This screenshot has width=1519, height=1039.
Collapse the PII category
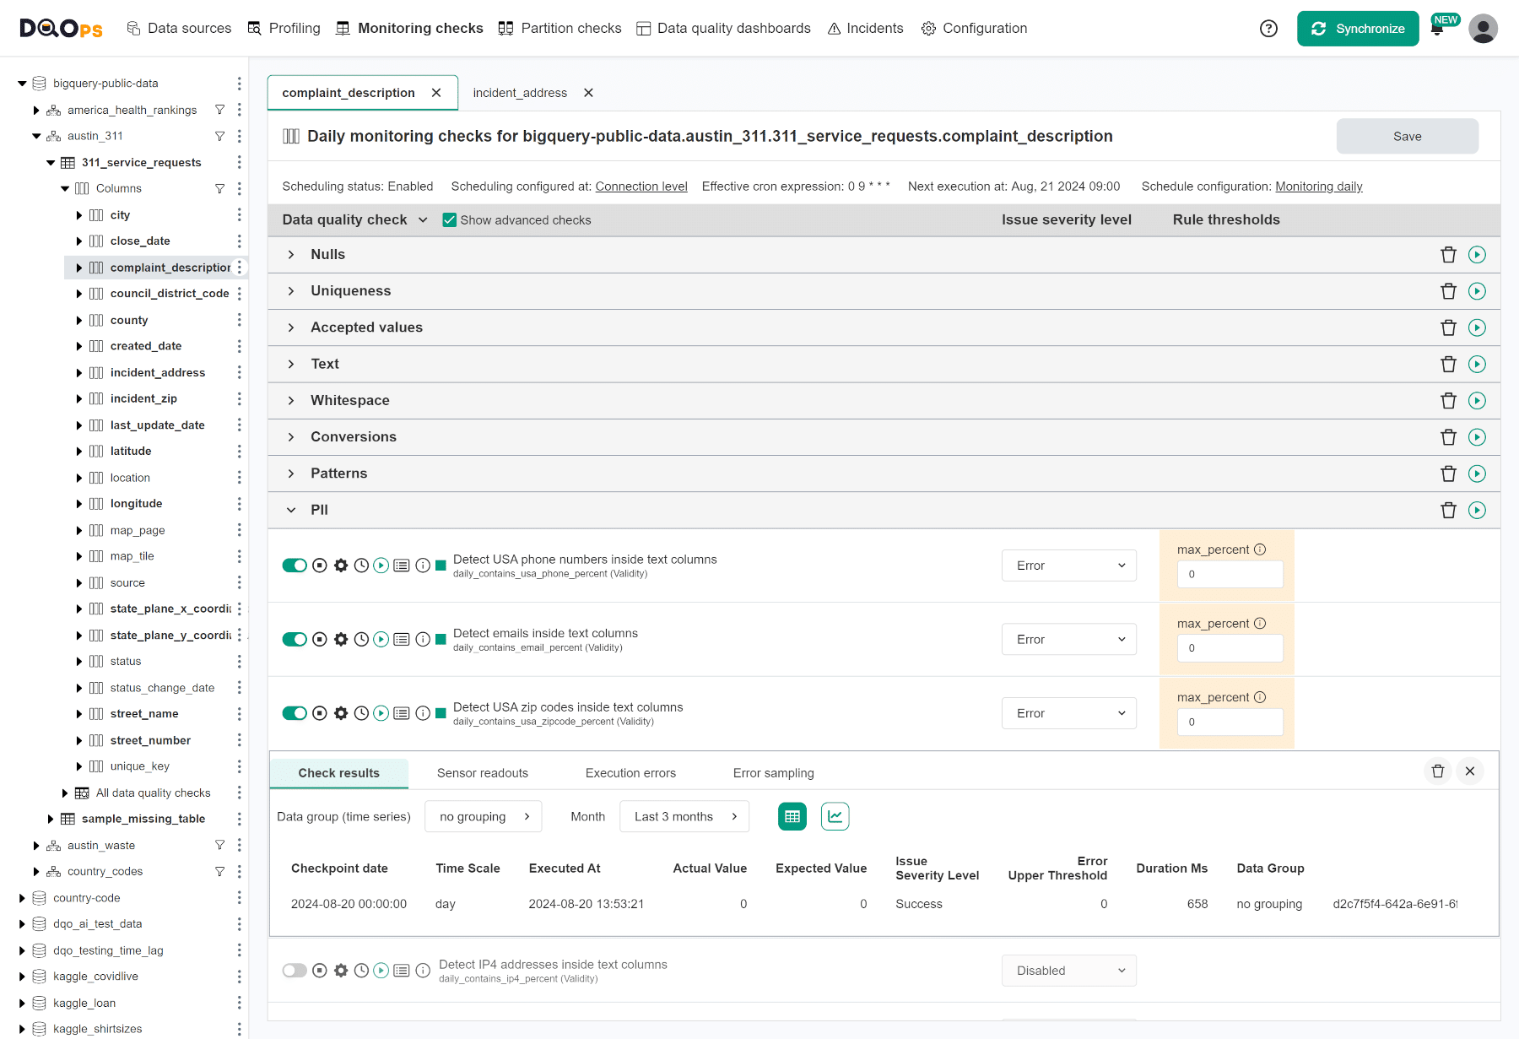pos(291,510)
